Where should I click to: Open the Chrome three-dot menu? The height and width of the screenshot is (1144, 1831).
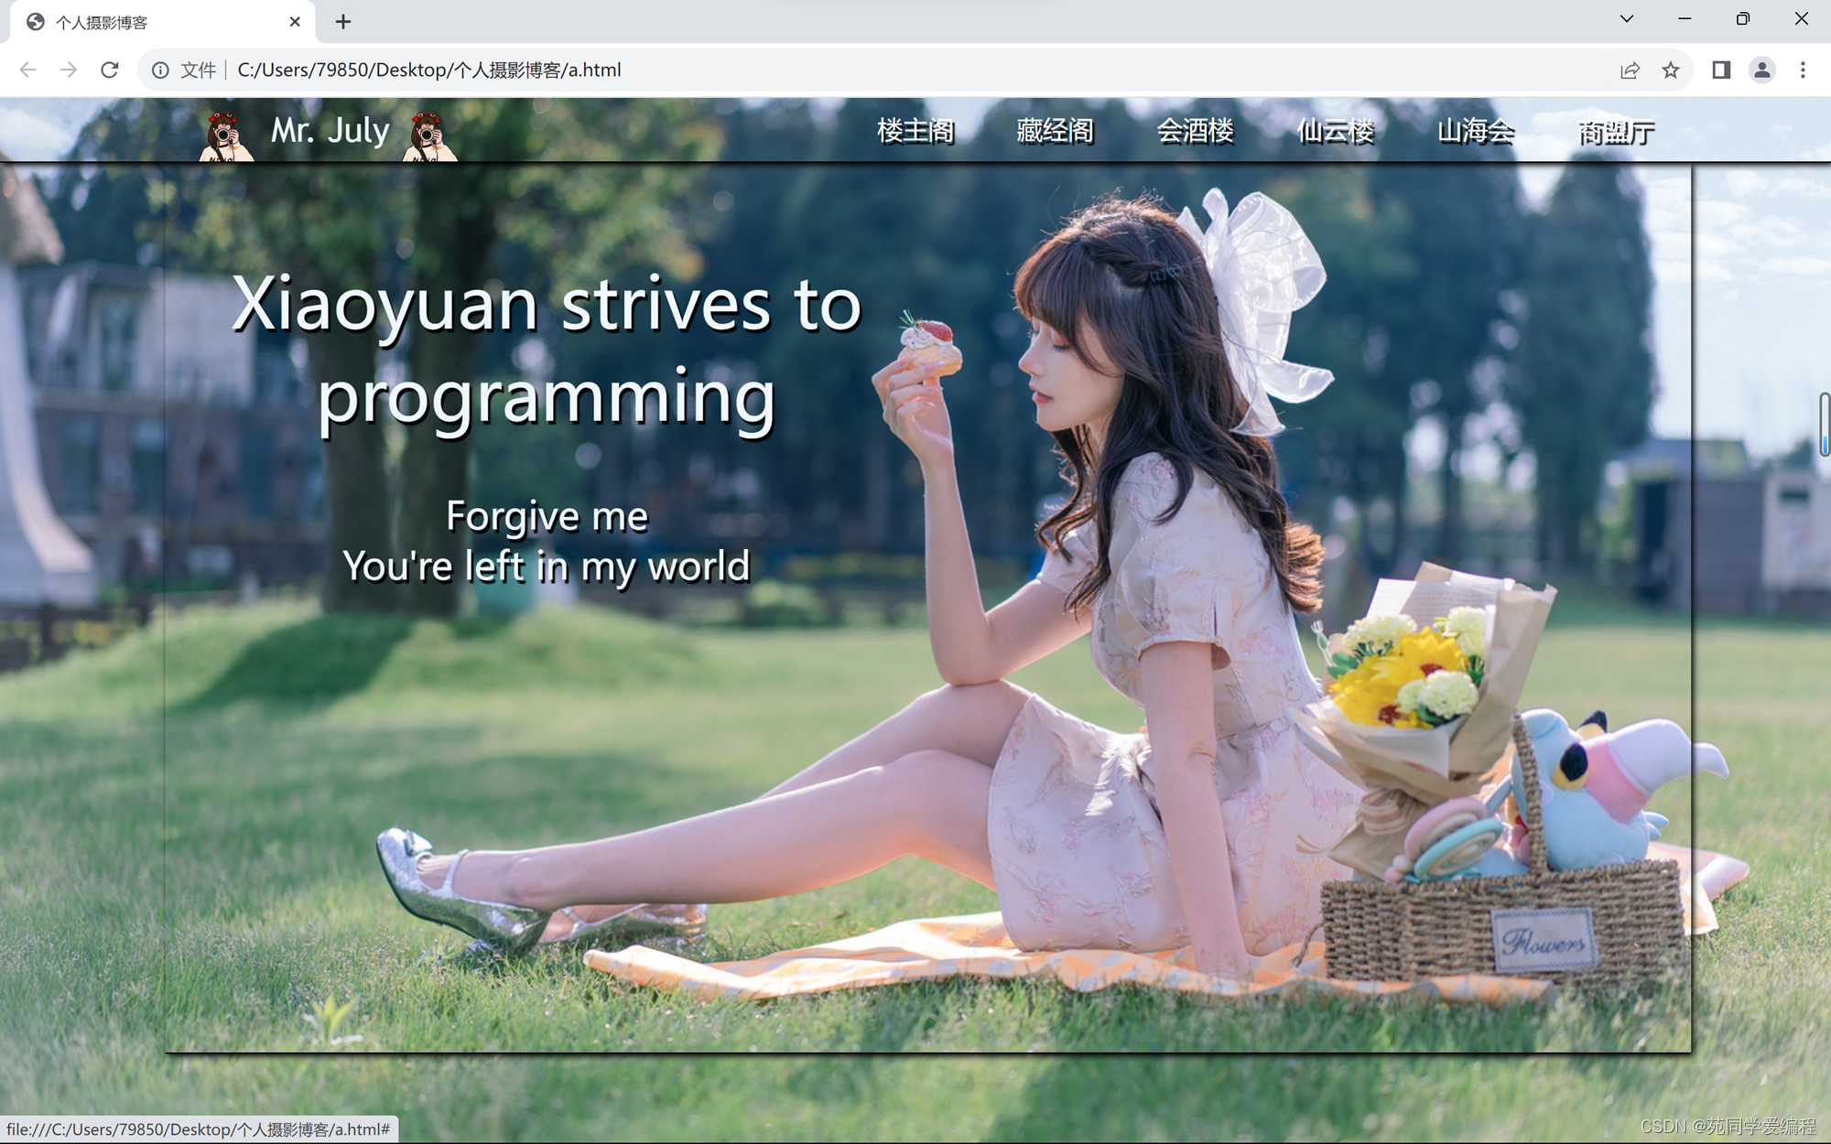pyautogui.click(x=1803, y=70)
